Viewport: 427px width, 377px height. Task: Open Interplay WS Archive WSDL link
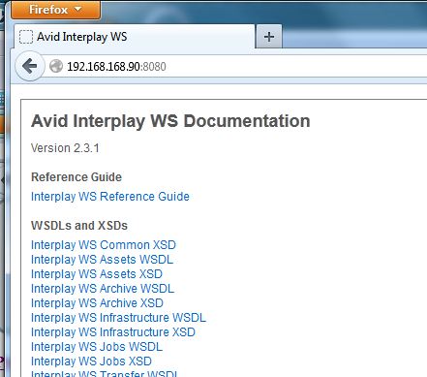103,288
